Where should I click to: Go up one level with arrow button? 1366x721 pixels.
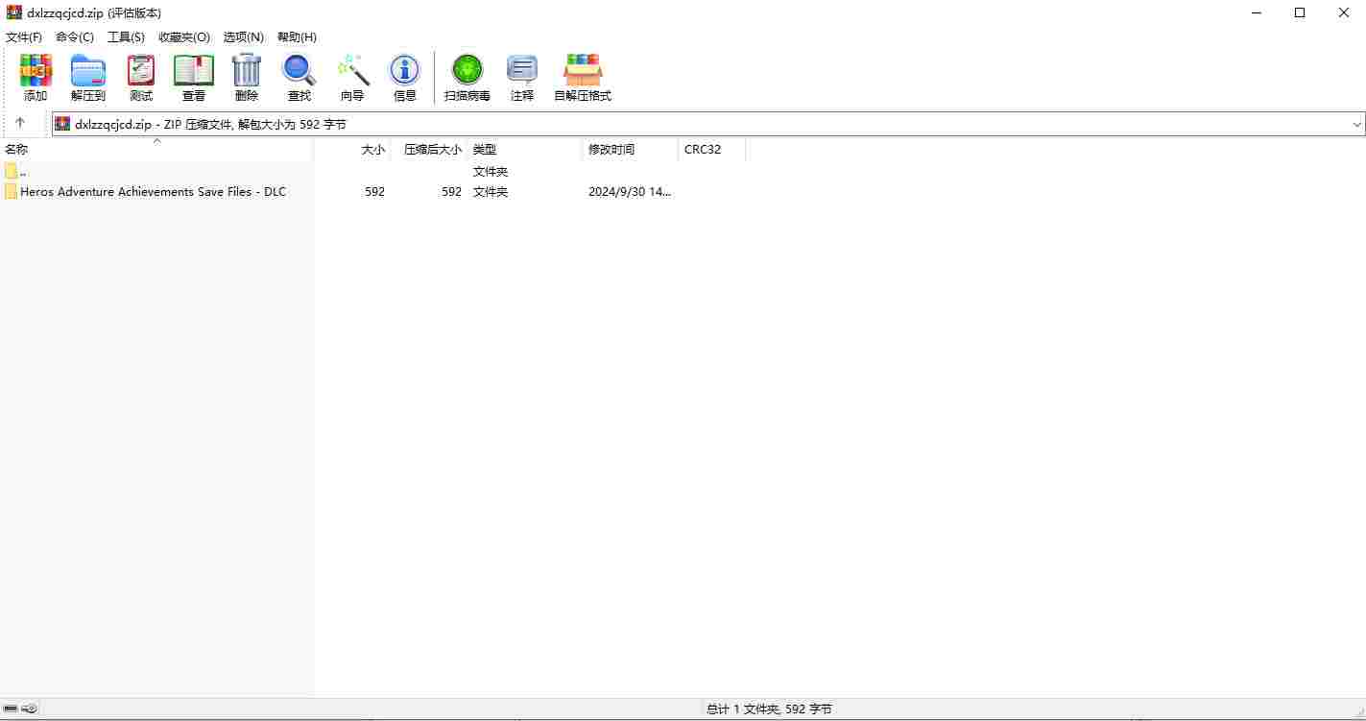coord(20,124)
